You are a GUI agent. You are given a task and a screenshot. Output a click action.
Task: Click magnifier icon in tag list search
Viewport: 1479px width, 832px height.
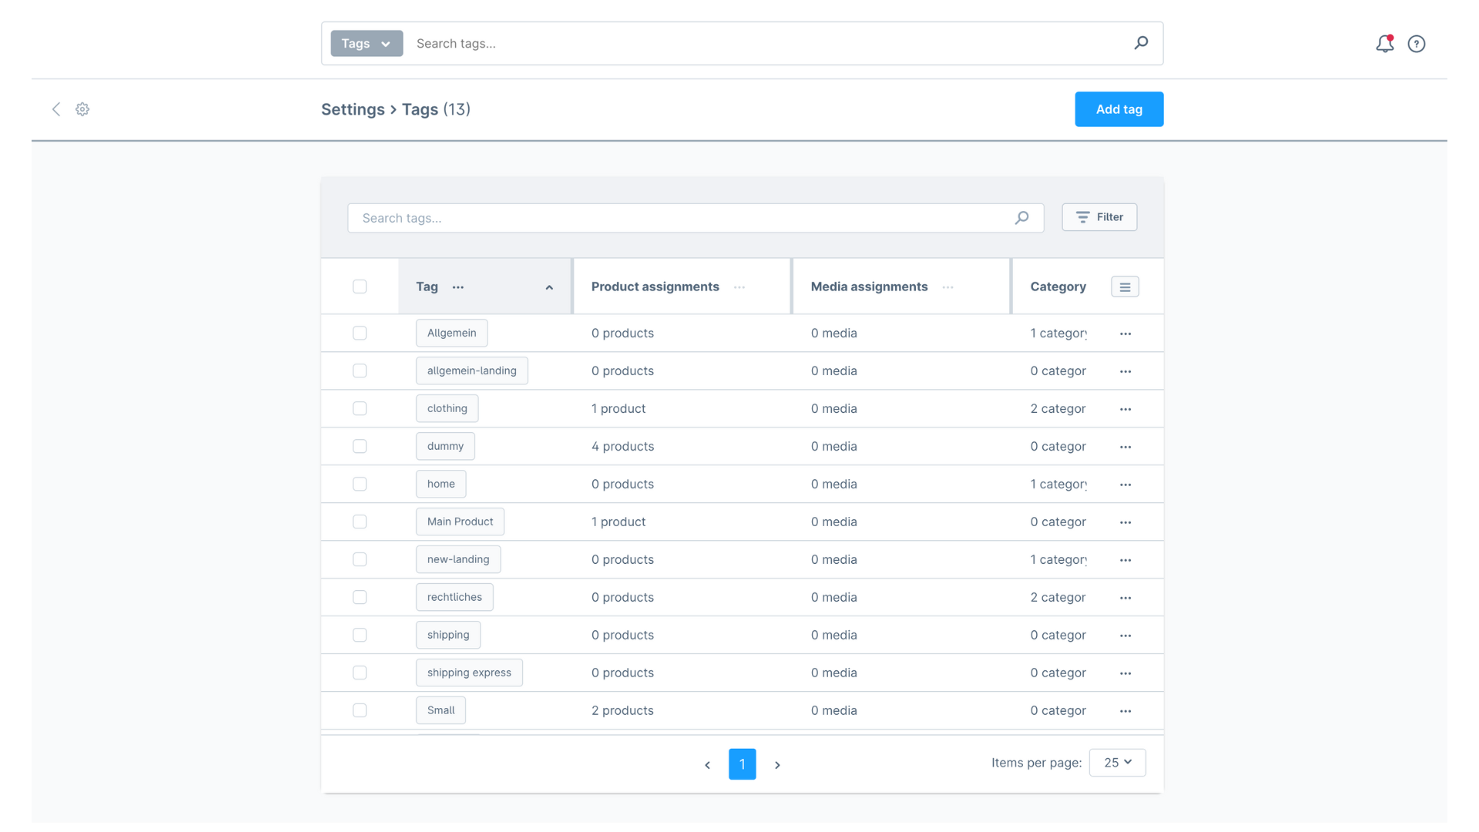(1021, 218)
